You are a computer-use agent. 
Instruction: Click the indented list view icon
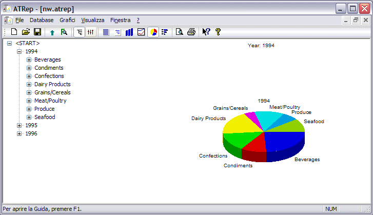[117, 32]
